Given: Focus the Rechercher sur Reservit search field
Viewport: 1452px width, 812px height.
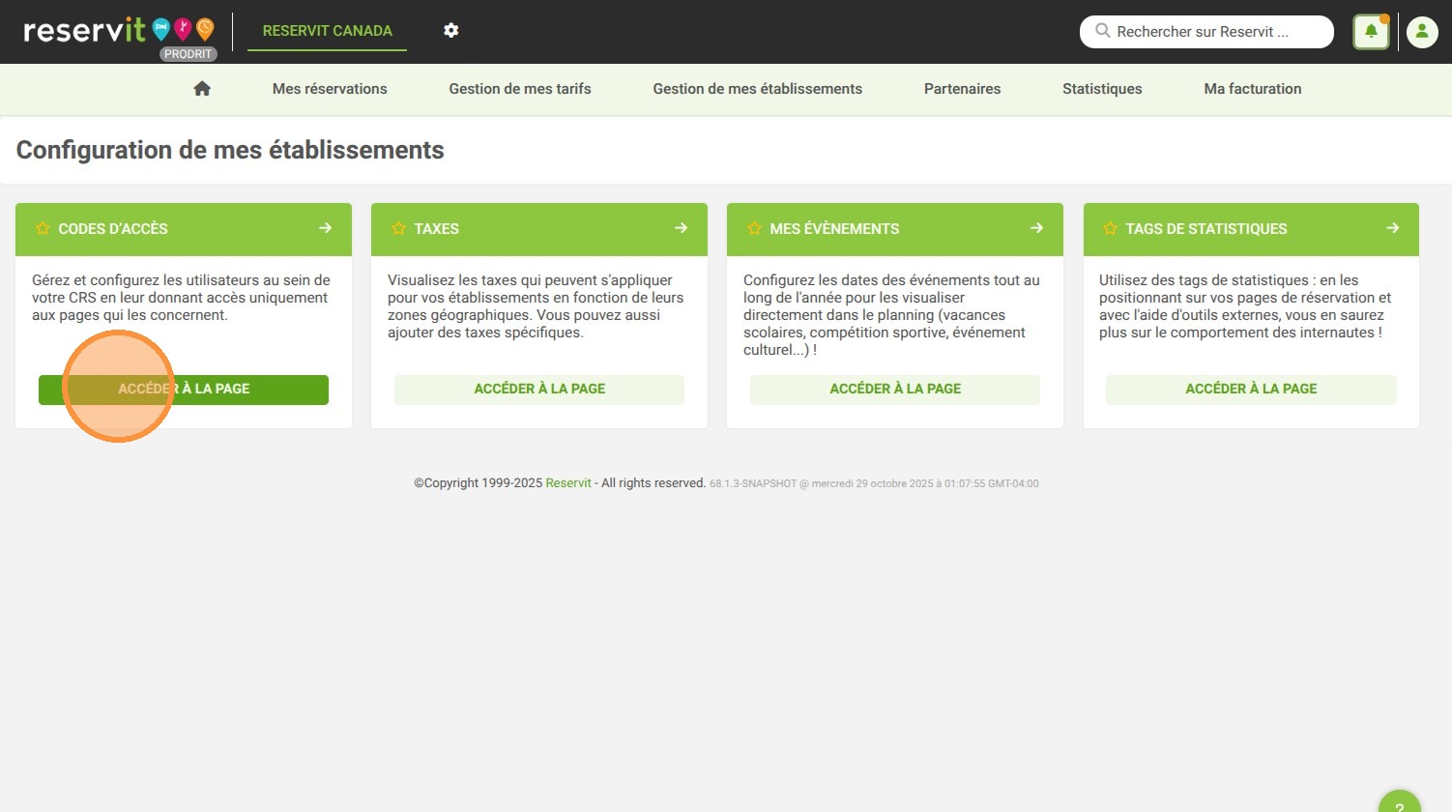Looking at the screenshot, I should [1206, 32].
